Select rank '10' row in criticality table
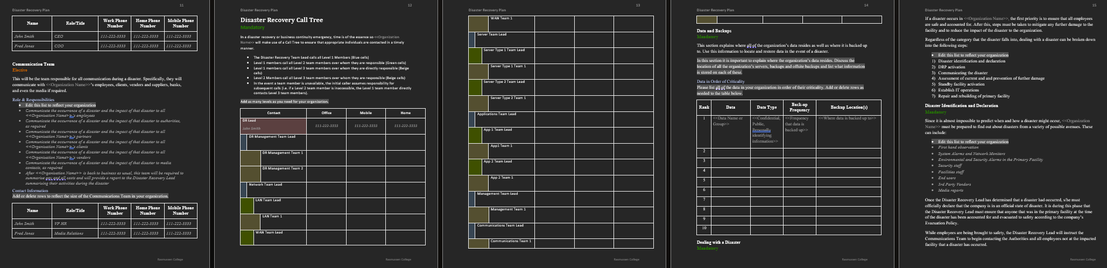The height and width of the screenshot is (268, 1107). click(789, 230)
